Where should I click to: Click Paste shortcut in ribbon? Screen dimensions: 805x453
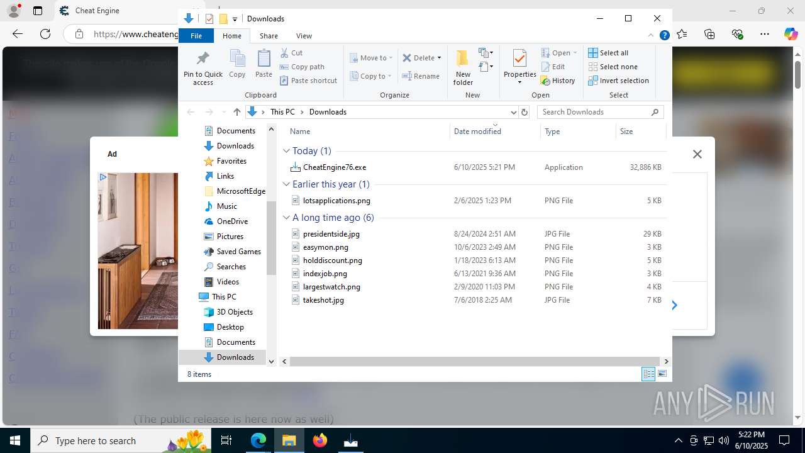[x=308, y=81]
